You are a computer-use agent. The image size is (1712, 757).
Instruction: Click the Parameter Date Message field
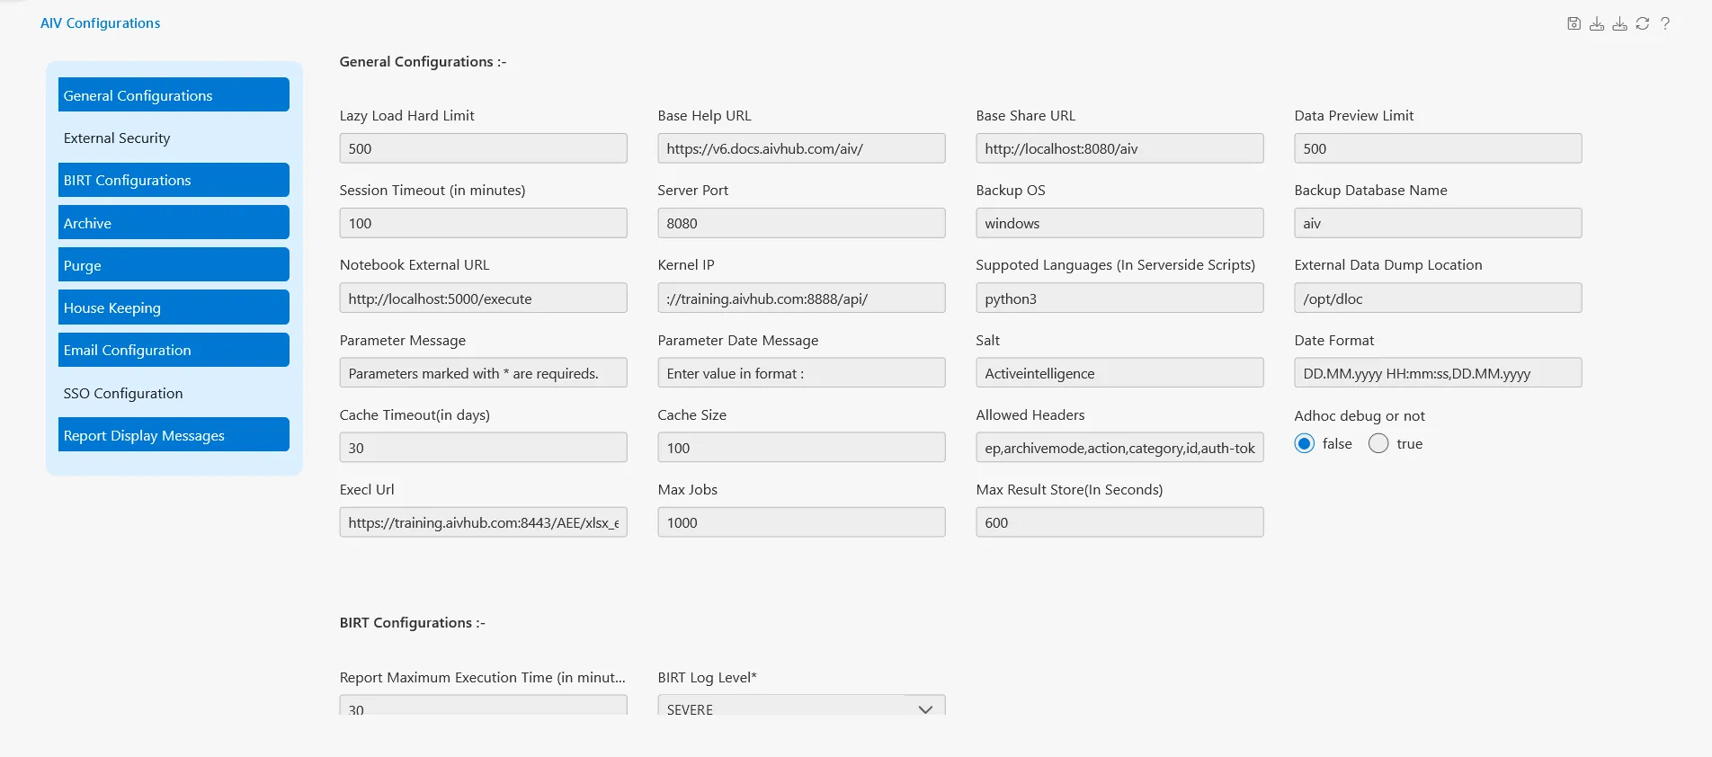pyautogui.click(x=801, y=372)
